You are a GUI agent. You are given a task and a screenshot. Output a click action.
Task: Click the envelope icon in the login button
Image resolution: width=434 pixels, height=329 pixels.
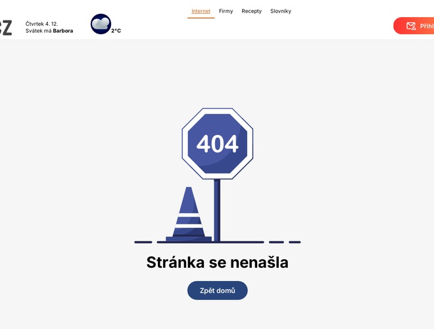(x=411, y=26)
